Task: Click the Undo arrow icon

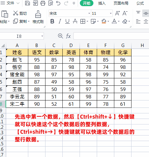Action: (58, 3)
